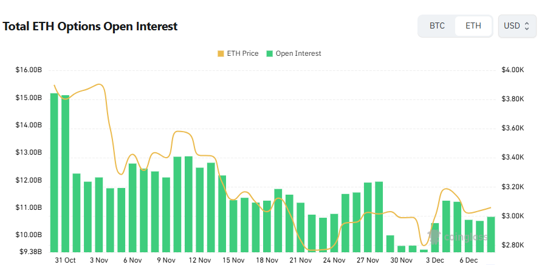Click the USD dropdown up-down arrows
539x265 pixels.
click(x=527, y=26)
